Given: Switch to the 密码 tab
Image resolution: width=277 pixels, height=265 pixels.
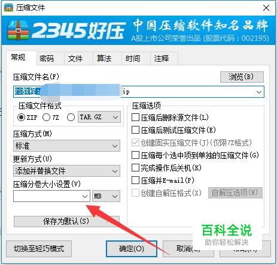Looking at the screenshot, I should point(47,58).
